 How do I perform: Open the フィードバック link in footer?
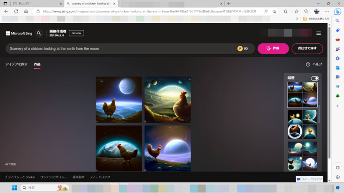point(99,177)
